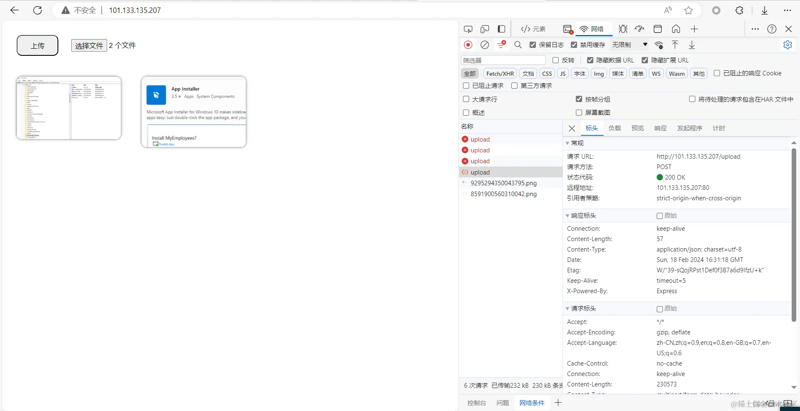Open the browser settings ellipsis menu
Viewport: 800px width, 411px height.
point(787,10)
